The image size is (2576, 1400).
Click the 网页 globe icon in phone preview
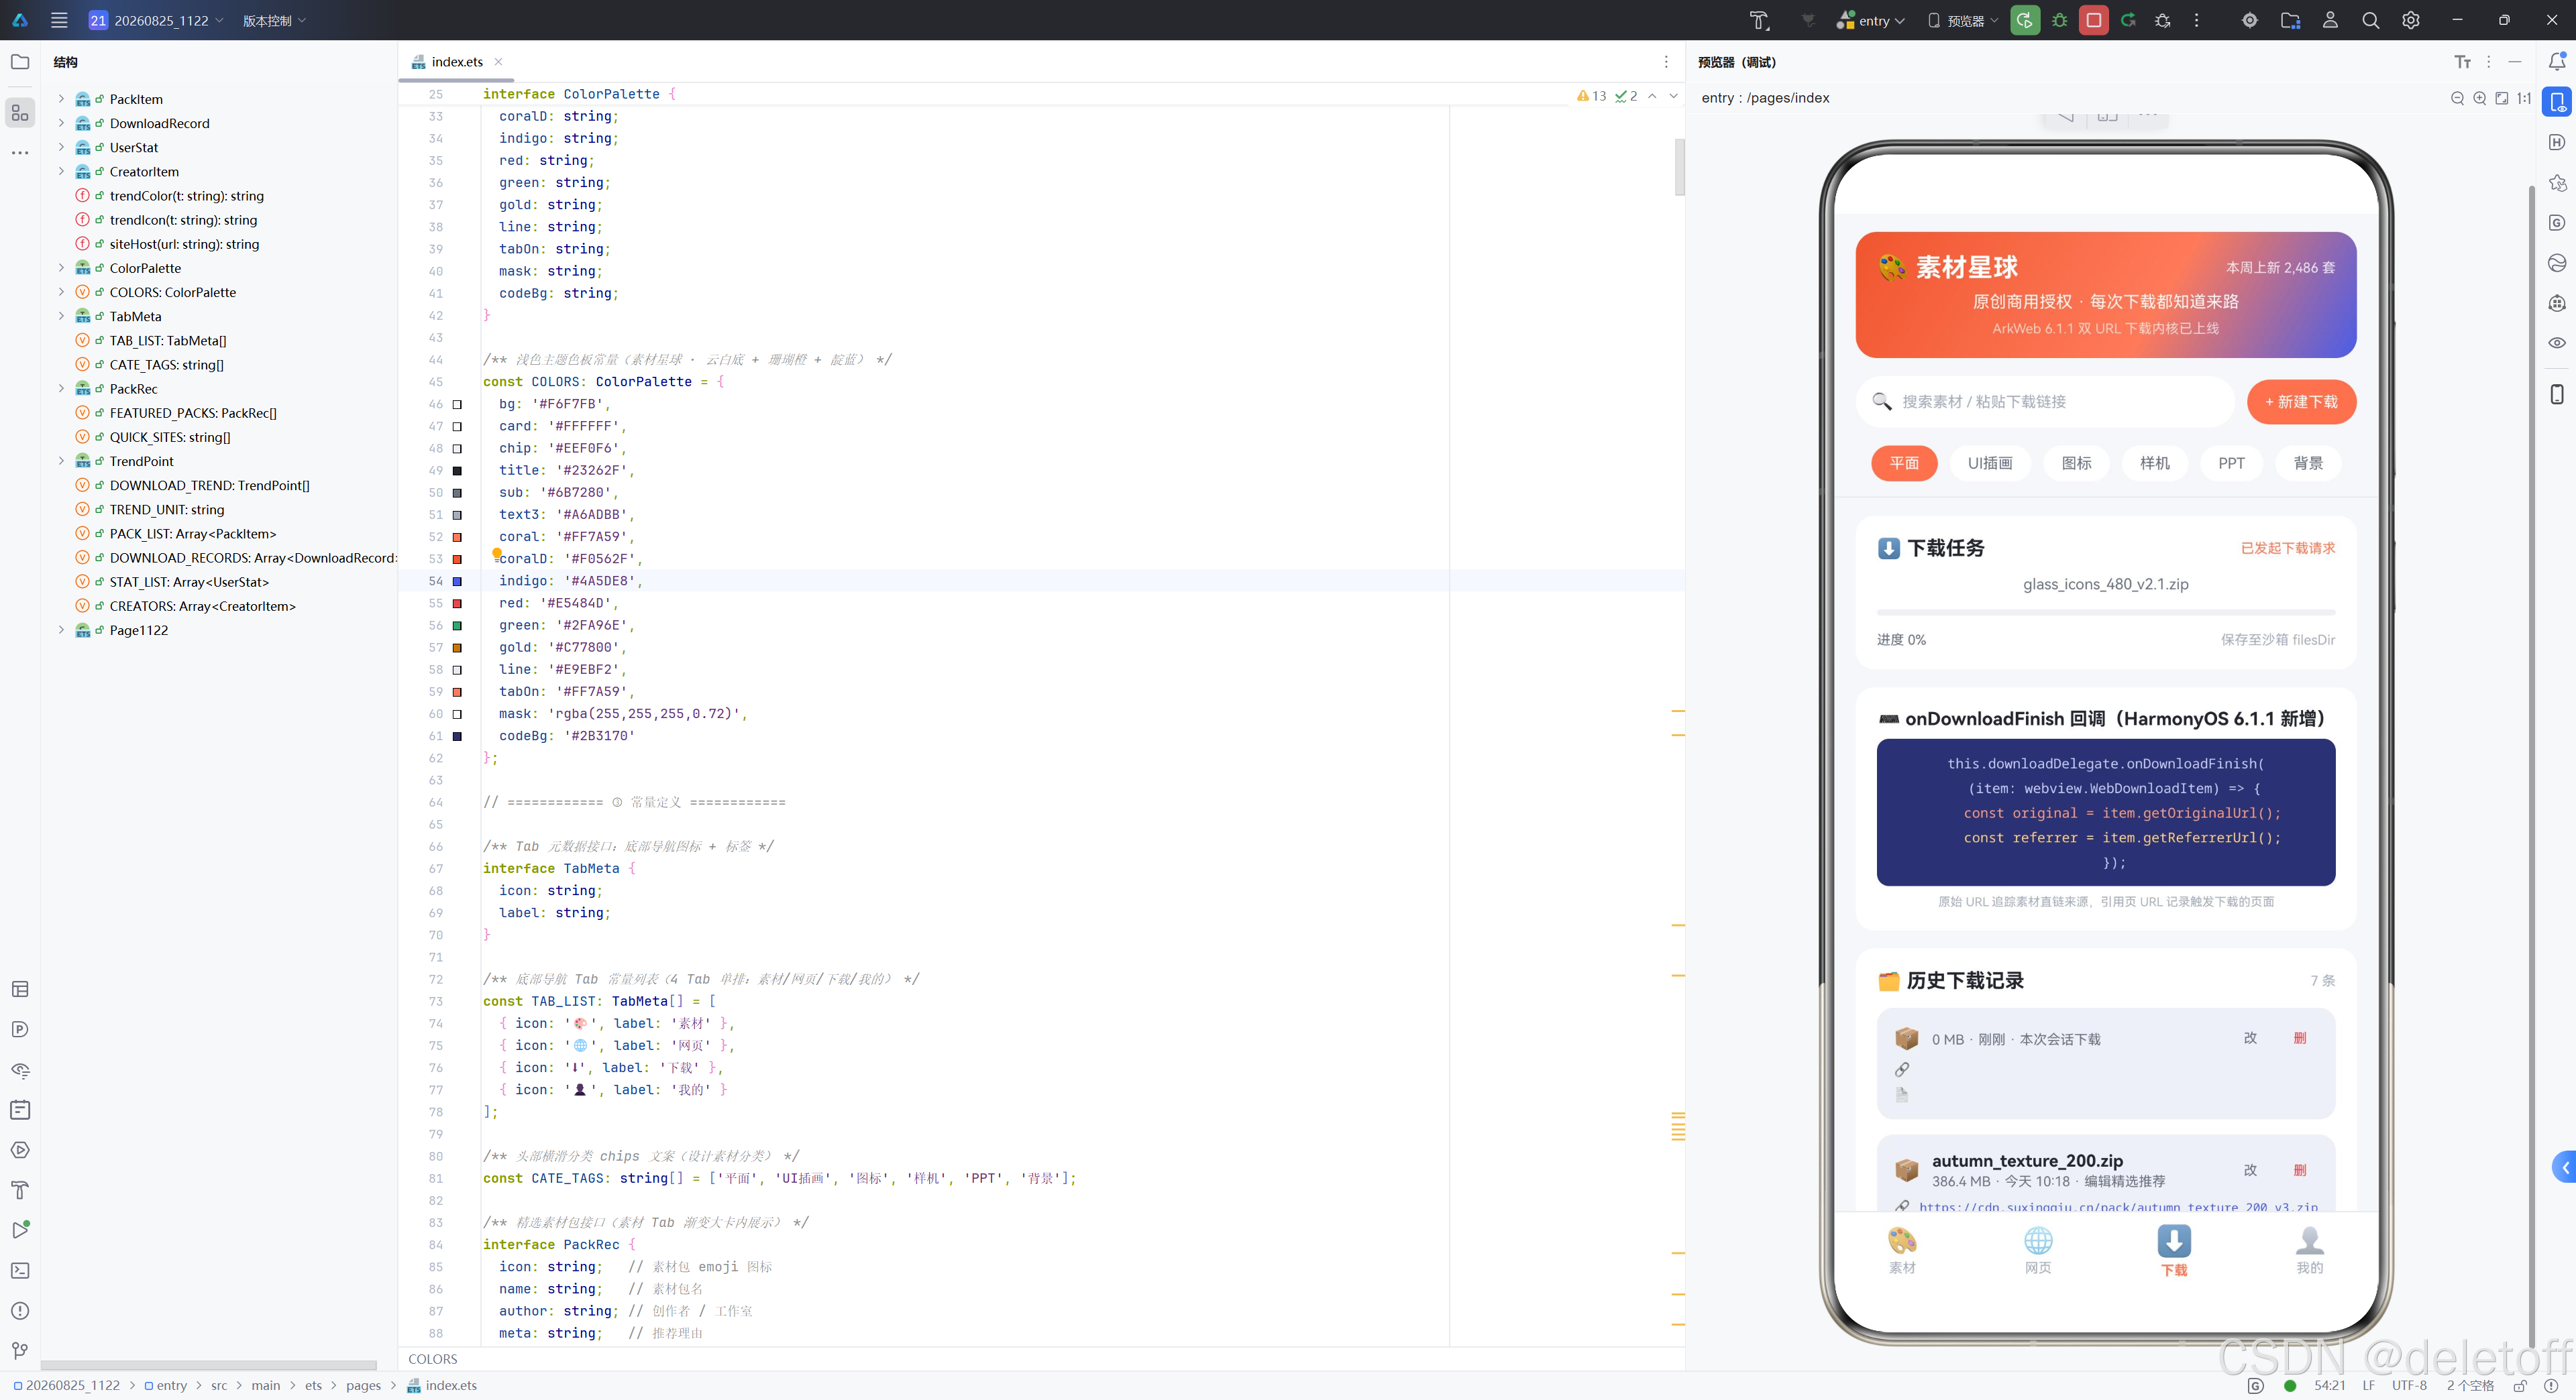[x=2038, y=1240]
